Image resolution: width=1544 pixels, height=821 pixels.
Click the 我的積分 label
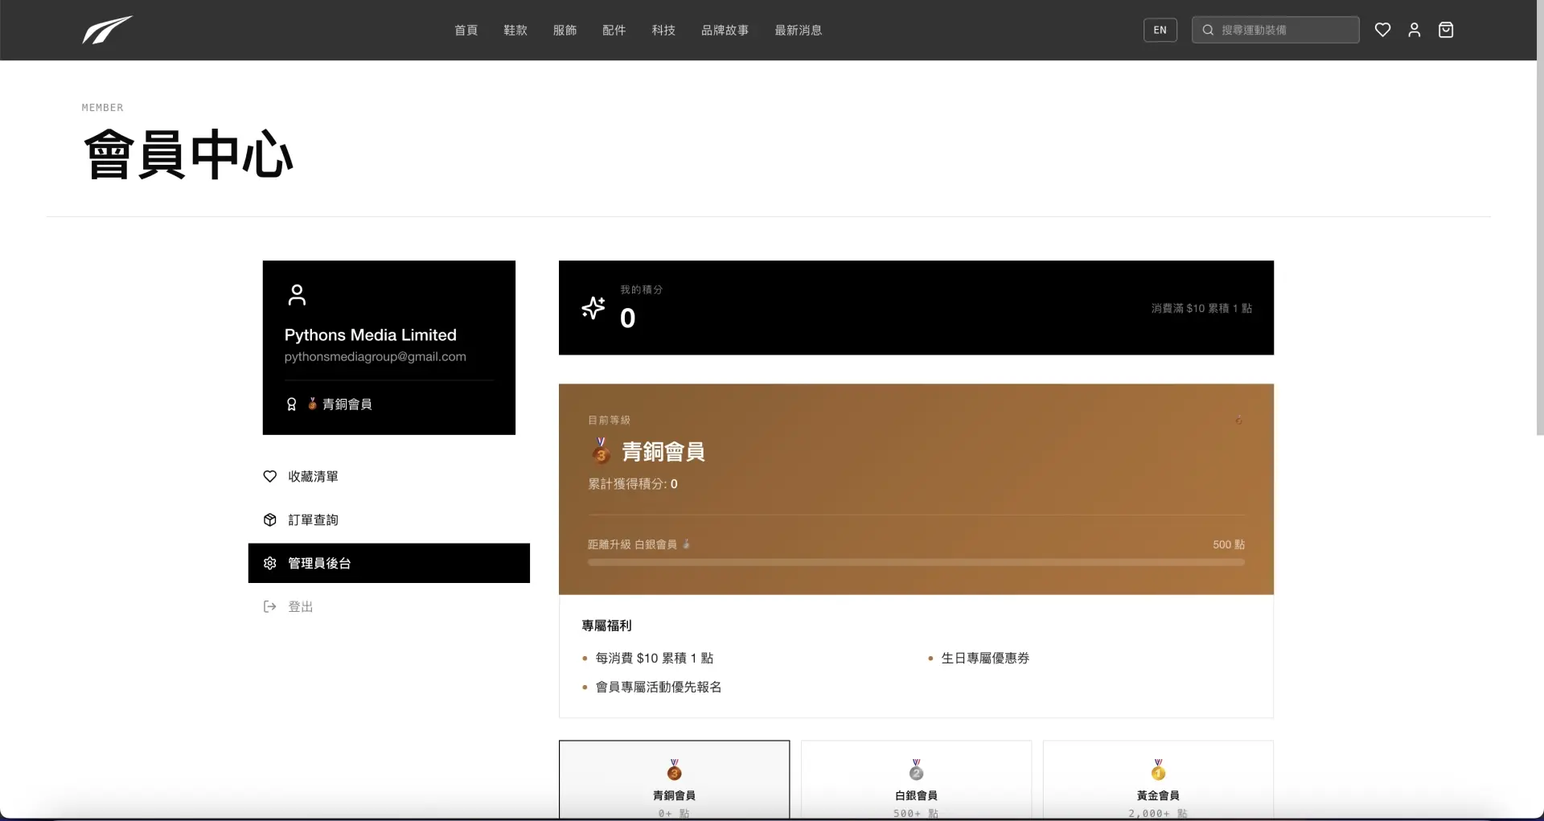[641, 289]
